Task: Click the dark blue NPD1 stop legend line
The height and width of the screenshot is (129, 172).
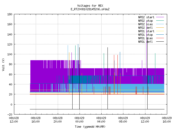Action: 160,35
